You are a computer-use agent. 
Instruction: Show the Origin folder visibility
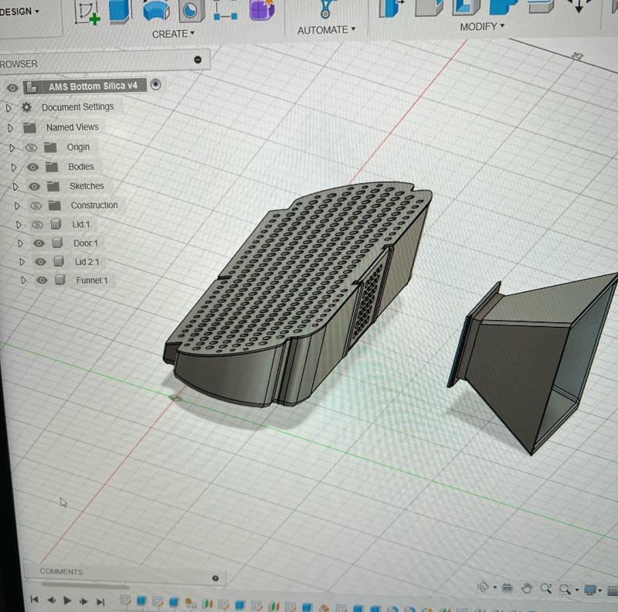tap(30, 147)
